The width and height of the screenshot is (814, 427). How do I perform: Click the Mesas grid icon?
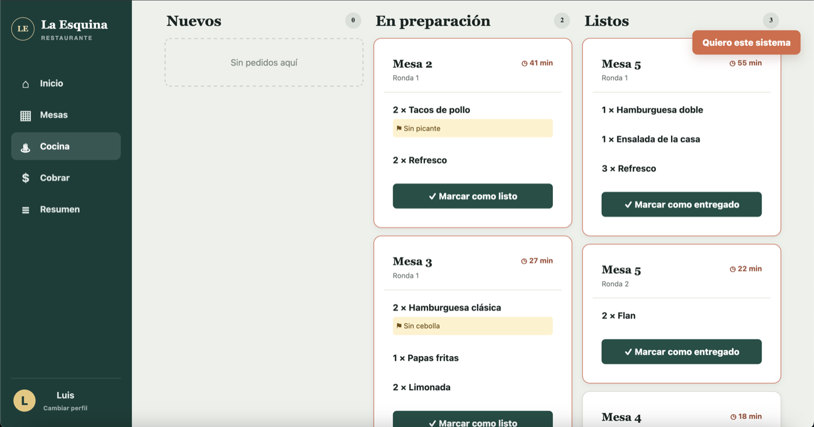click(x=26, y=116)
